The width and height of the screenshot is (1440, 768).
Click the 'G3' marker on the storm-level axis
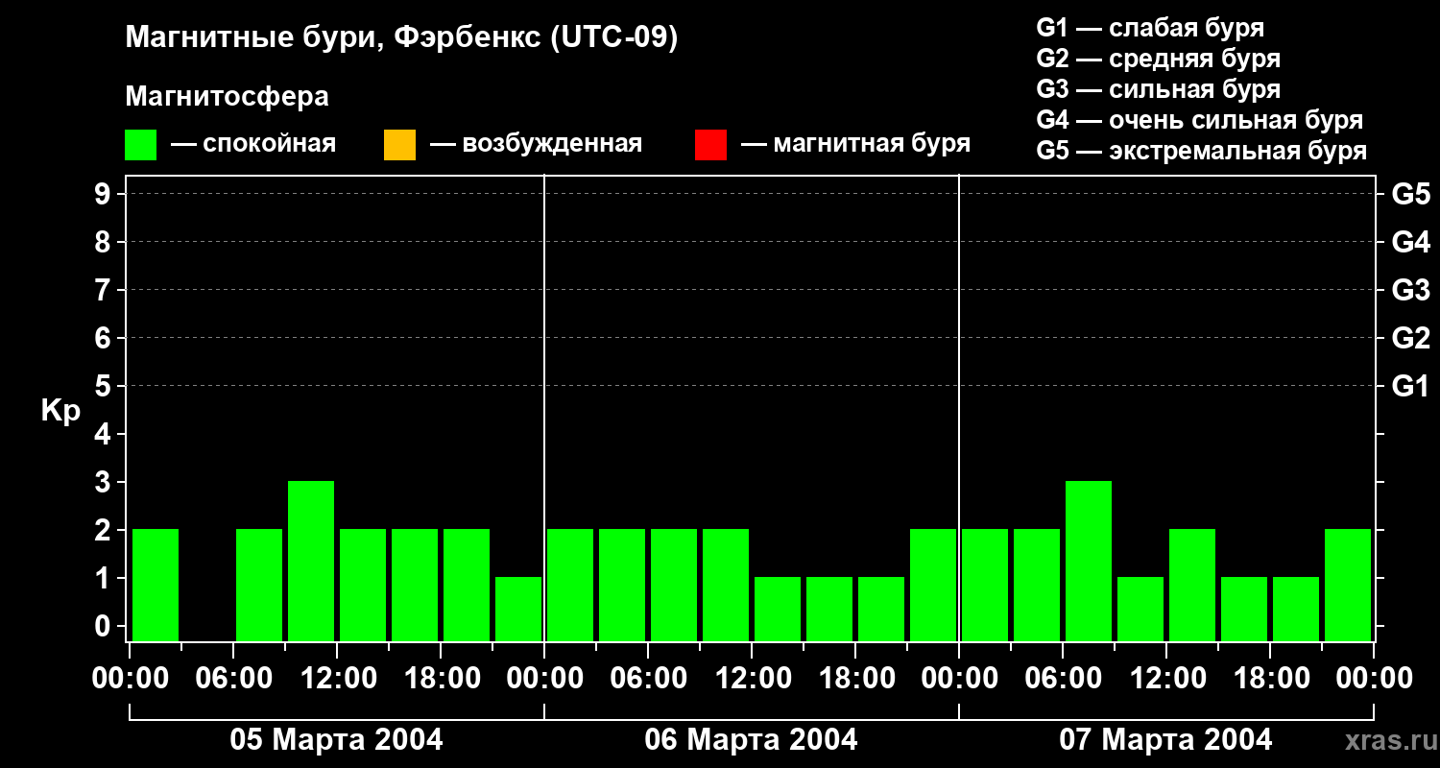point(1410,290)
